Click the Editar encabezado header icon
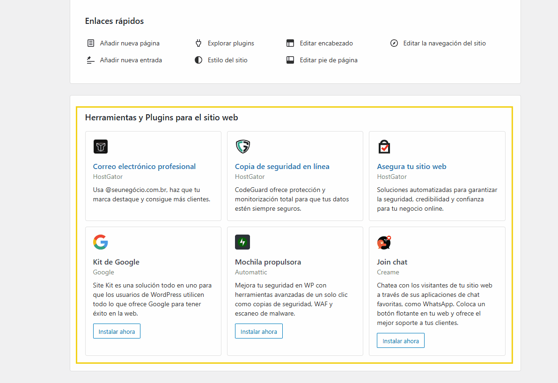 coord(290,43)
